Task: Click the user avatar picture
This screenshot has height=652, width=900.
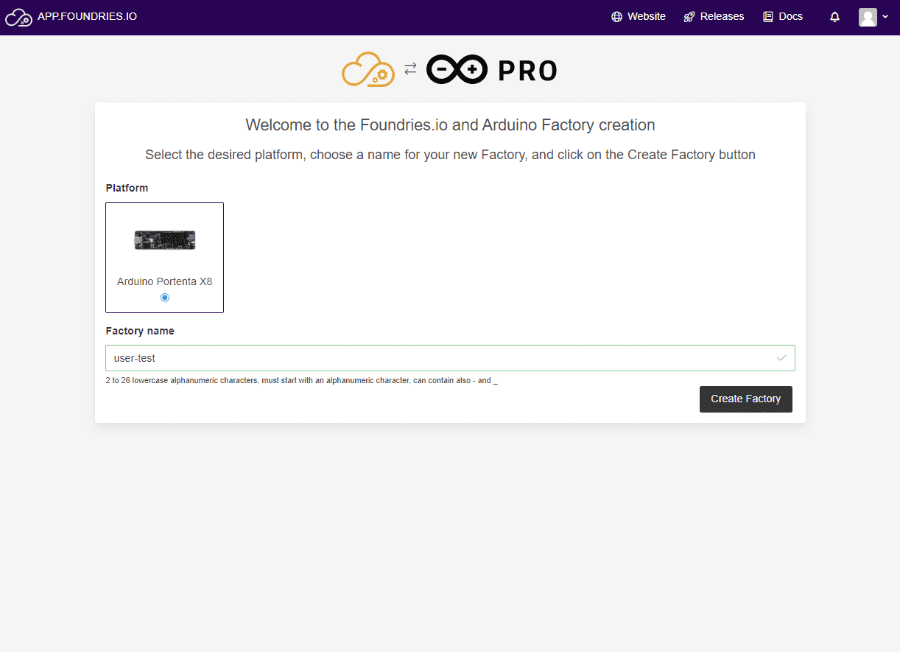Action: click(x=868, y=17)
